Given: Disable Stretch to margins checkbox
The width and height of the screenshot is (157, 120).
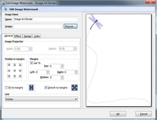Looking at the screenshot, I should tap(46, 88).
